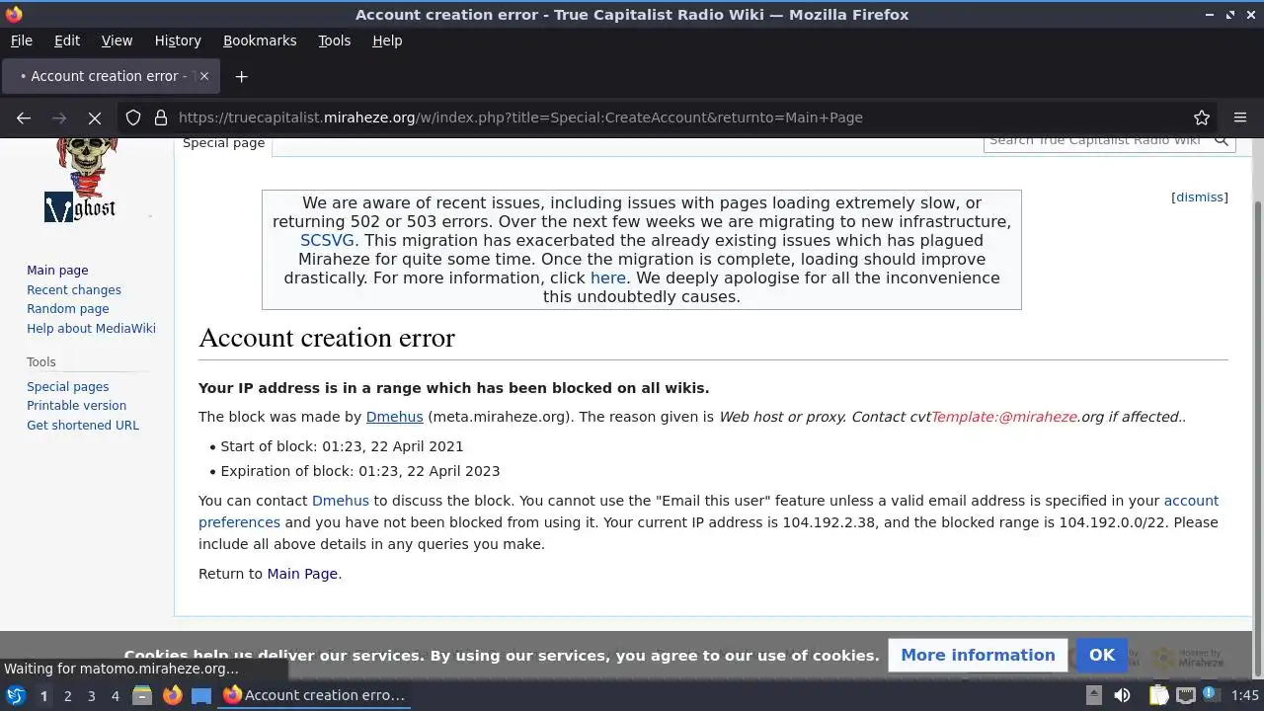The width and height of the screenshot is (1264, 711).
Task: Open Recent changes in sidebar
Action: (74, 290)
